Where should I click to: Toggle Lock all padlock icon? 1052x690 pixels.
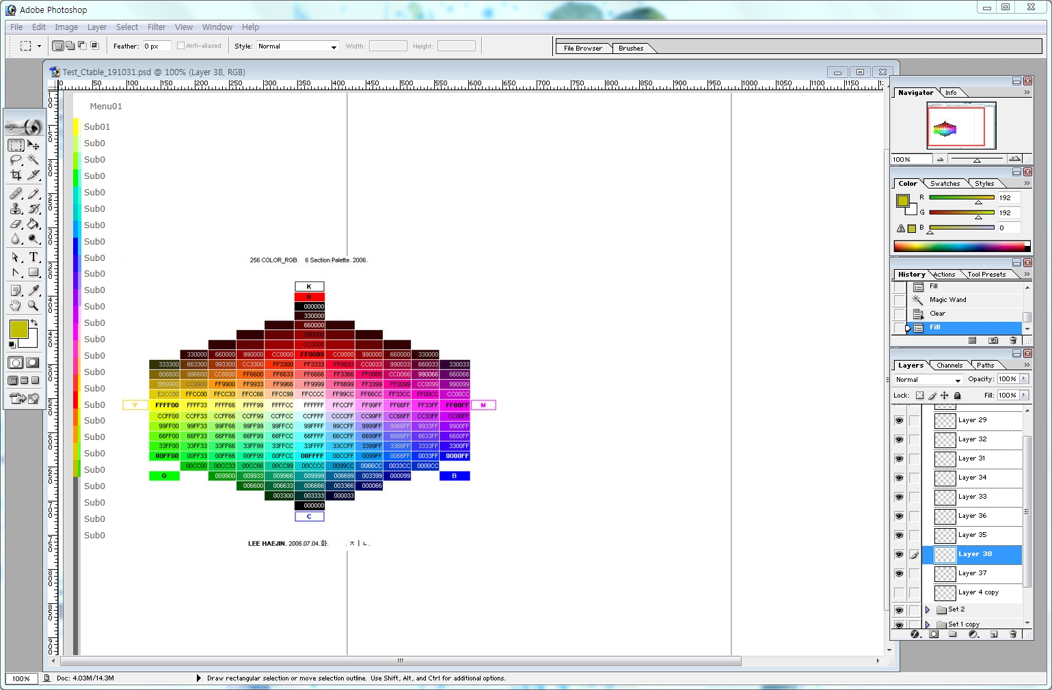(x=957, y=396)
